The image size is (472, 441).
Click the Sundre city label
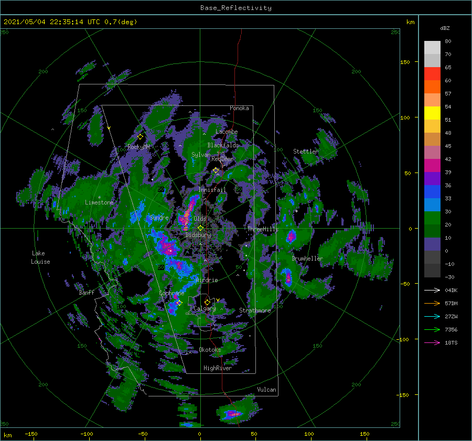coord(159,218)
